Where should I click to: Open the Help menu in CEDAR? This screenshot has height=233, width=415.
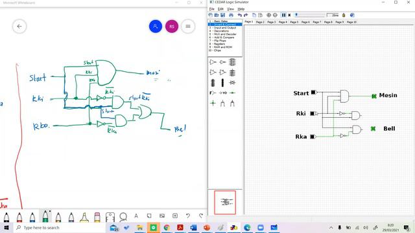241,9
